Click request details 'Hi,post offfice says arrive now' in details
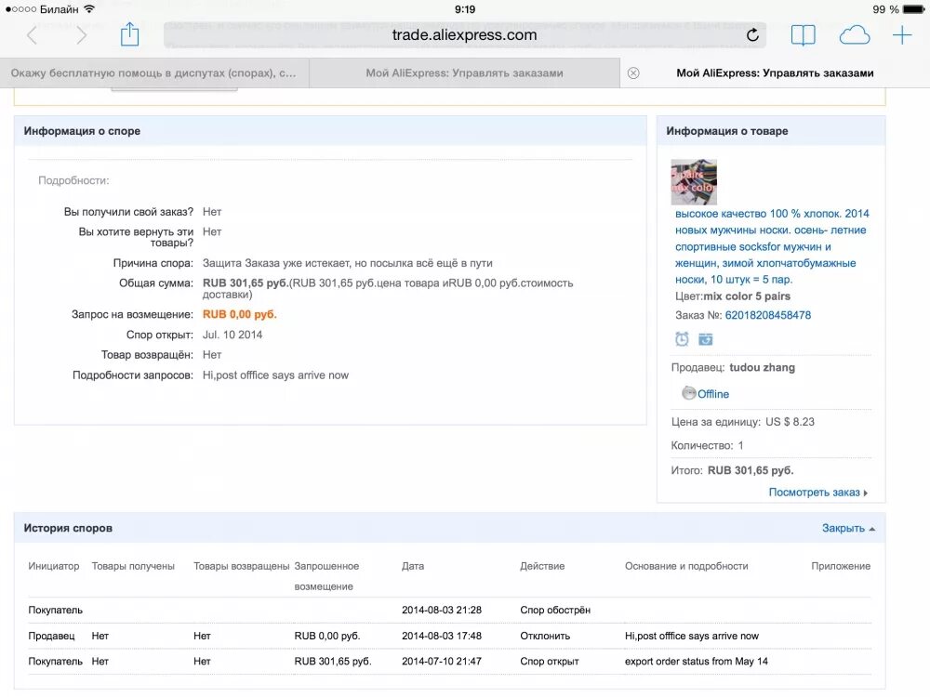 275,375
